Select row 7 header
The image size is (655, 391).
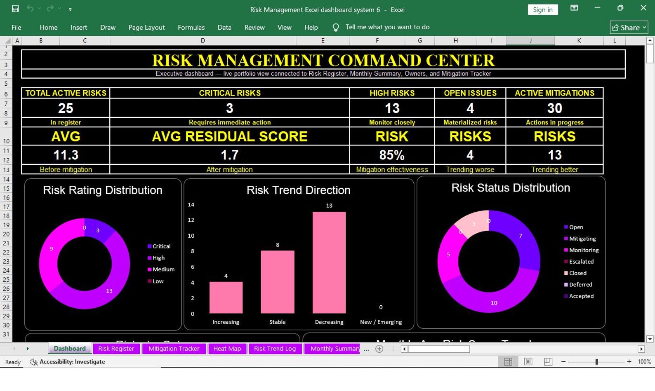coord(6,104)
